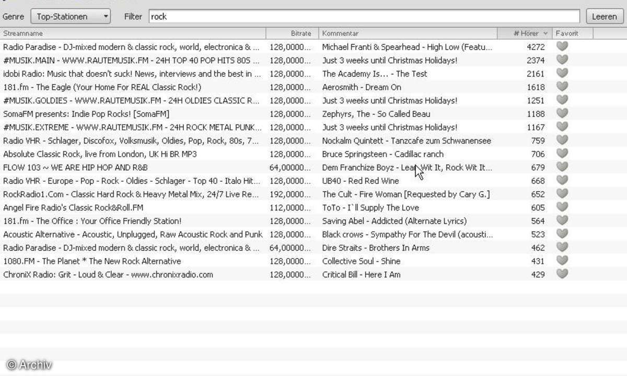Sort by Bitrate column header
This screenshot has width=627, height=376.
pos(293,33)
